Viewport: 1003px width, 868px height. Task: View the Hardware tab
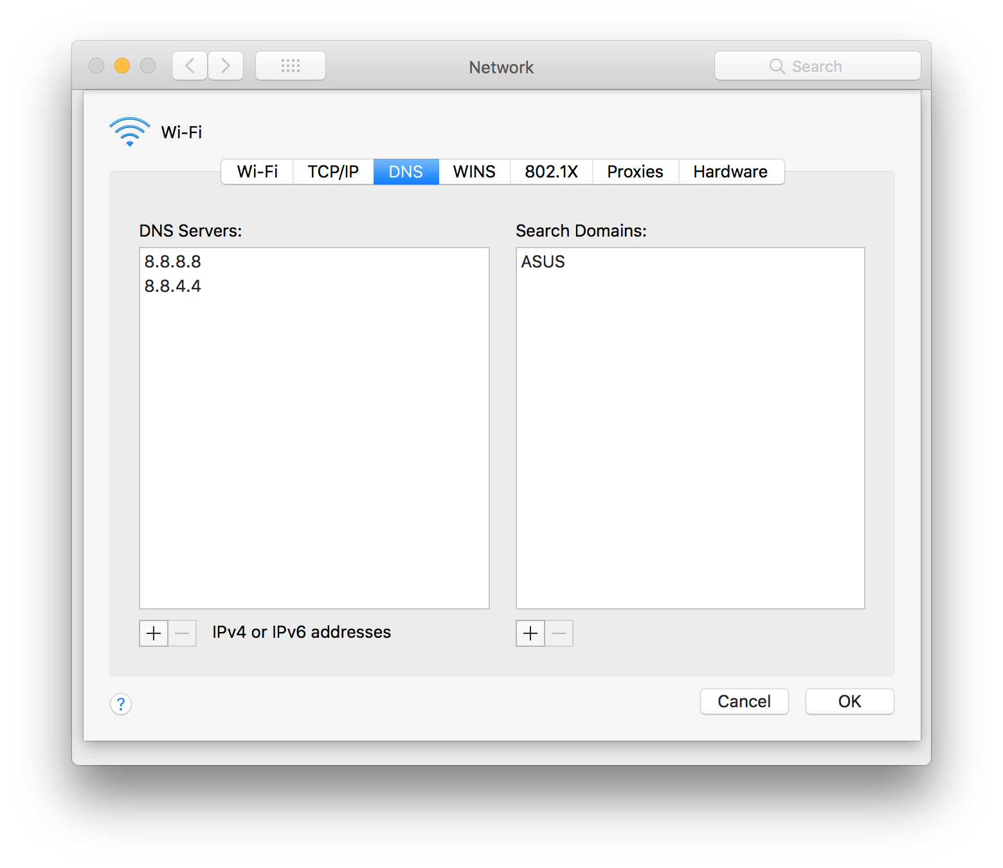tap(730, 172)
